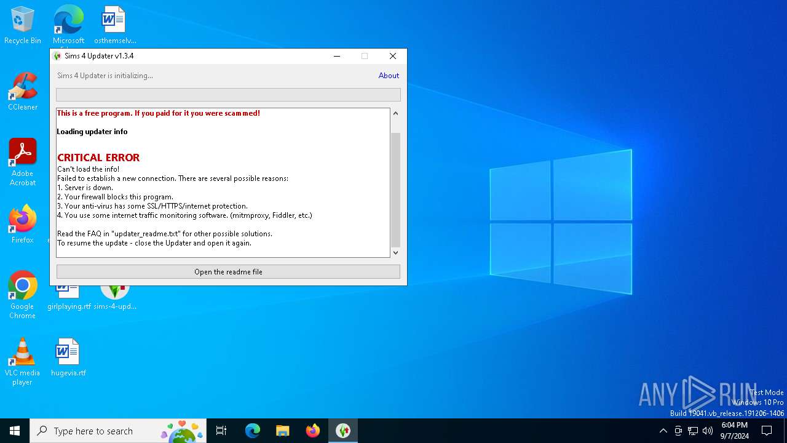Click the Open the readme file button

(228, 272)
